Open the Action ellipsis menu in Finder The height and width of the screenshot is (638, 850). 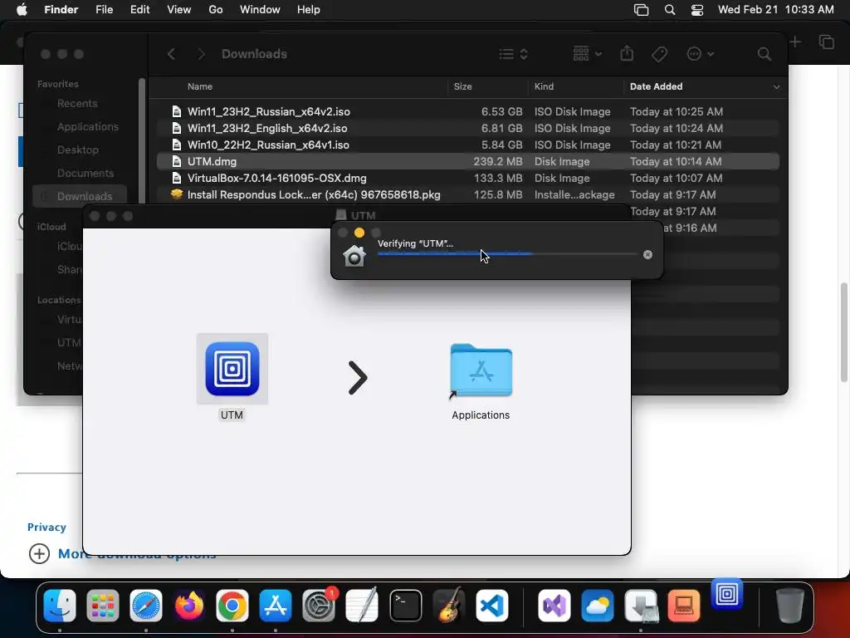pyautogui.click(x=700, y=54)
